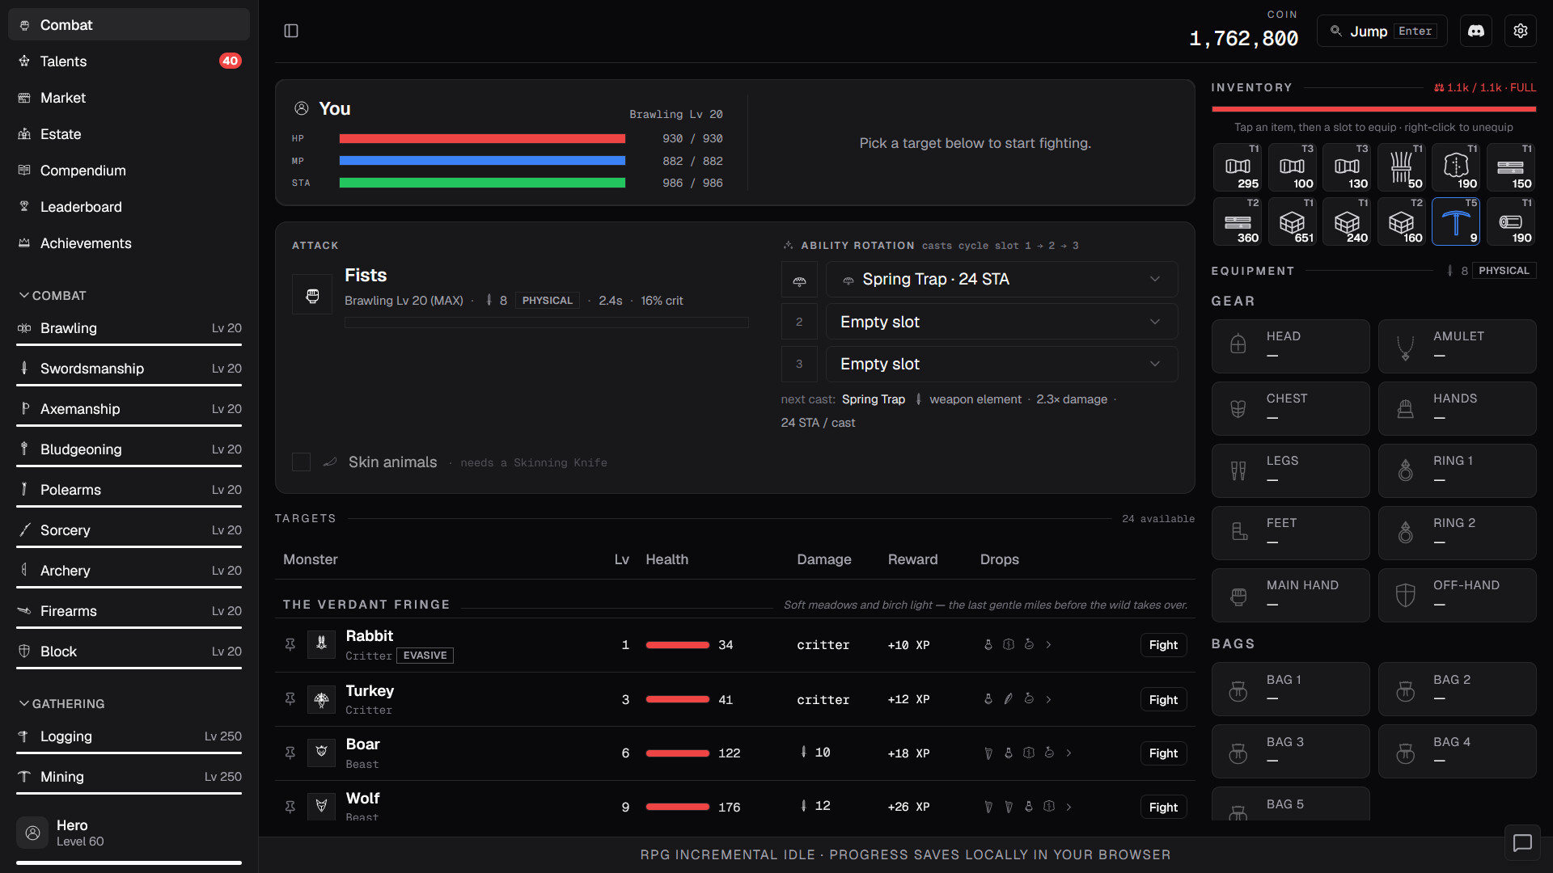Select the inventory item with quantity 360
This screenshot has width=1553, height=873.
[1237, 221]
